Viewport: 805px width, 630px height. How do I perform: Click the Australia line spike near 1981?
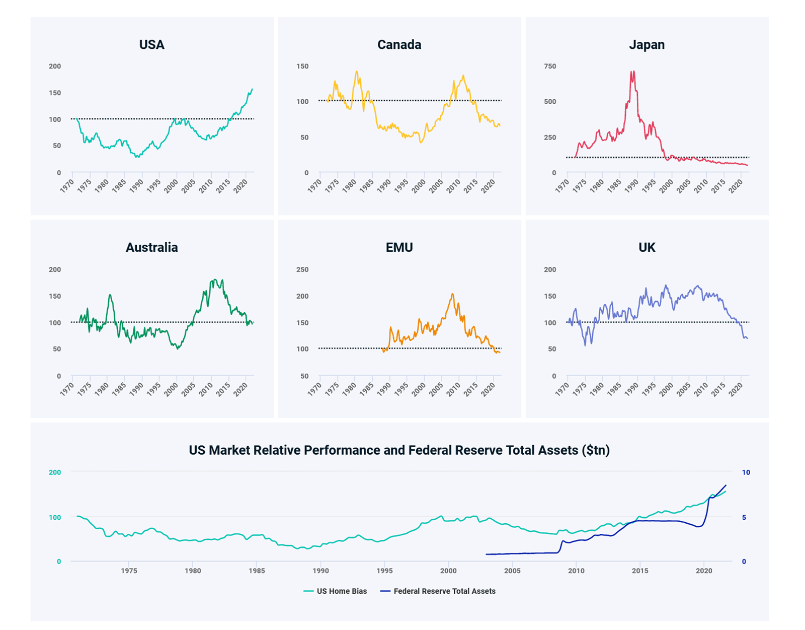coord(110,296)
